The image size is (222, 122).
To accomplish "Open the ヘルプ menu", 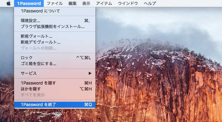I will pyautogui.click(x=150, y=3).
